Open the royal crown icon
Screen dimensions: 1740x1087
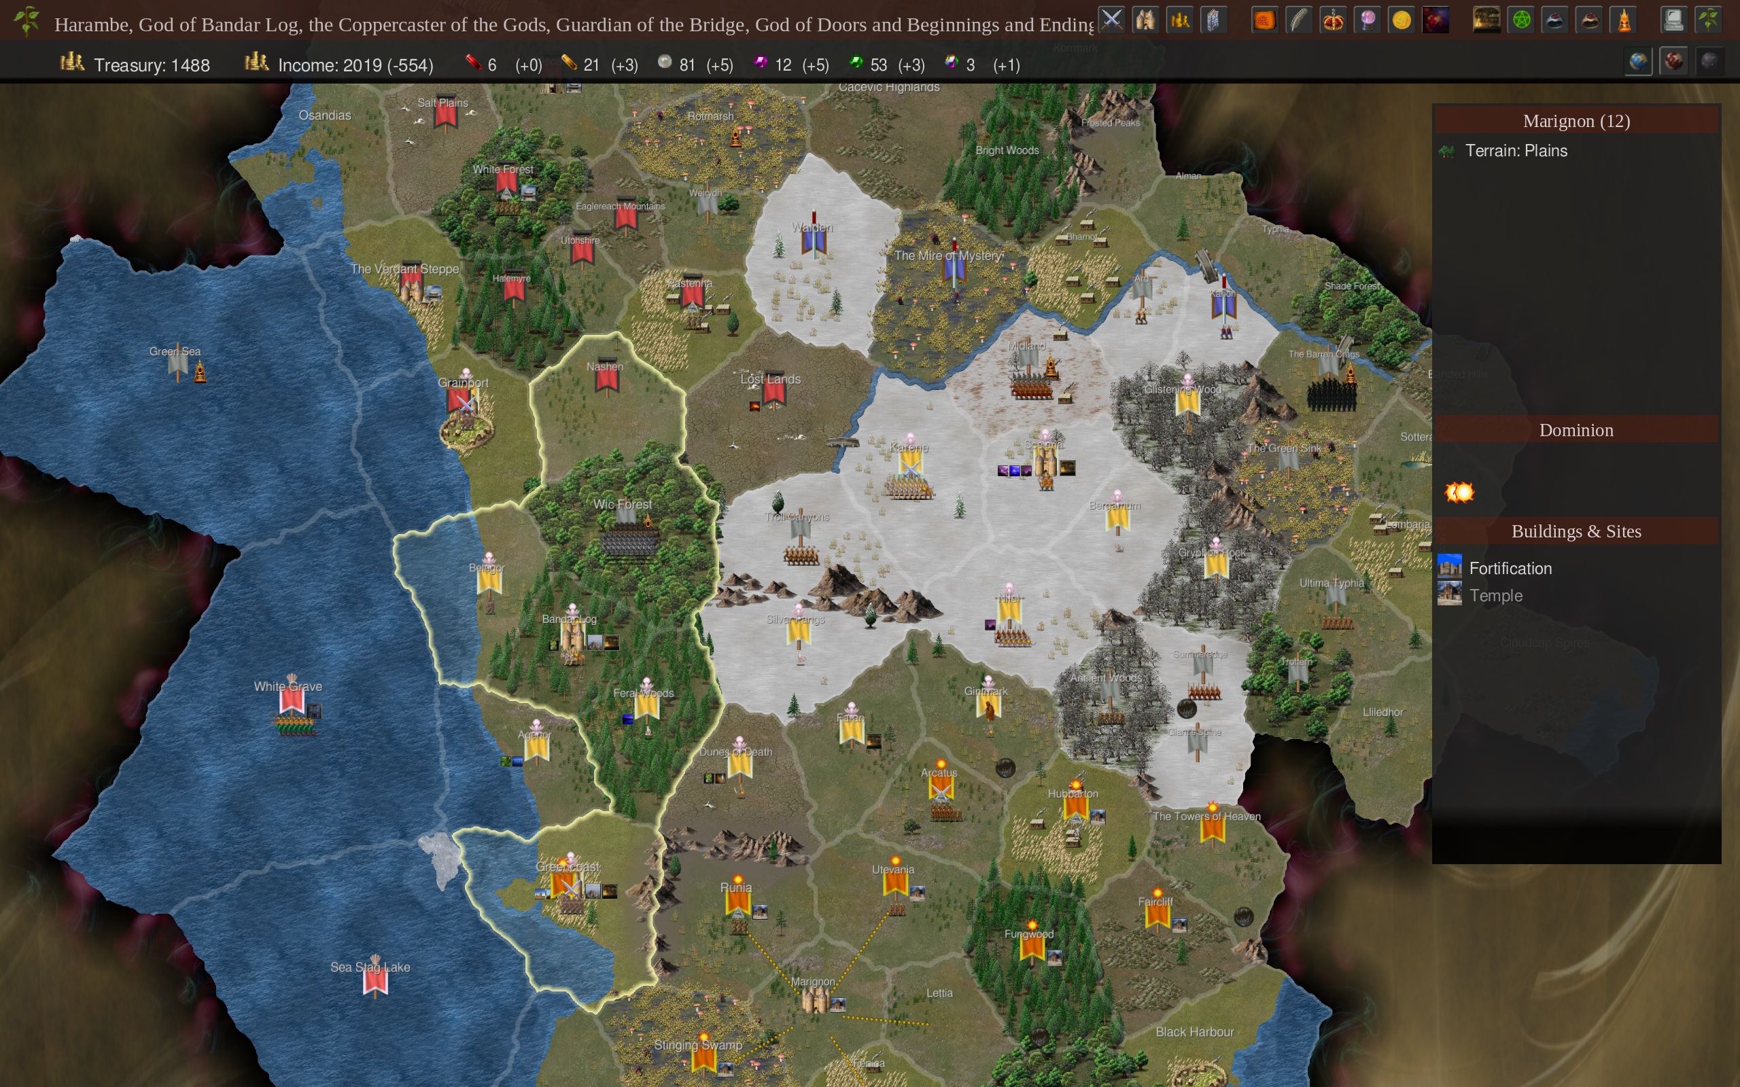tap(1333, 20)
